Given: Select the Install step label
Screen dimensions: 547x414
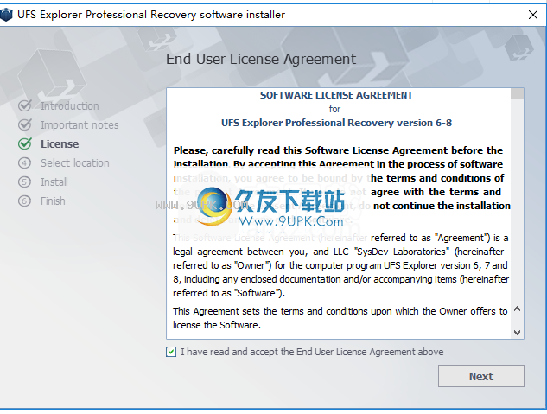Looking at the screenshot, I should 54,182.
